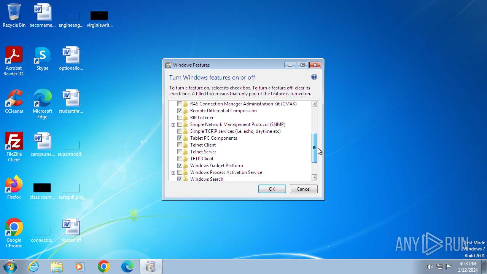
Task: Select the optionallo... Word document icon
Action: 71,58
